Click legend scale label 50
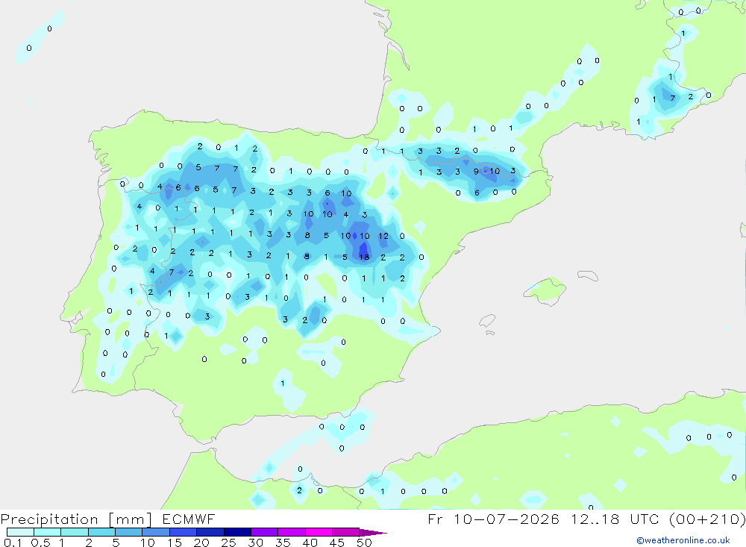Viewport: 746px width, 547px height. coord(364,543)
